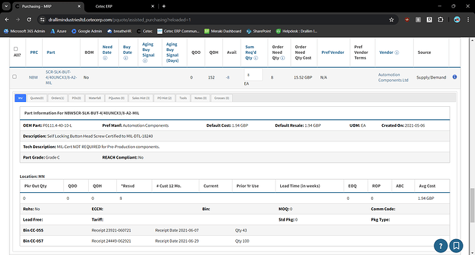The image size is (475, 255).
Task: Click the bookmark icon button
Action: click(456, 245)
